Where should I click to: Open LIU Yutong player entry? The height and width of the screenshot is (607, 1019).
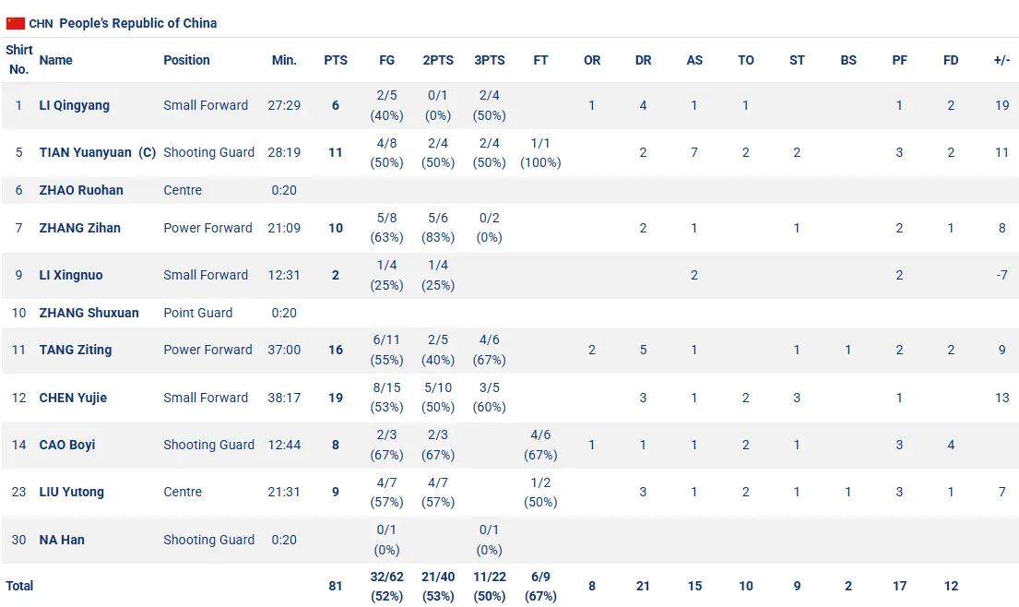(x=72, y=492)
